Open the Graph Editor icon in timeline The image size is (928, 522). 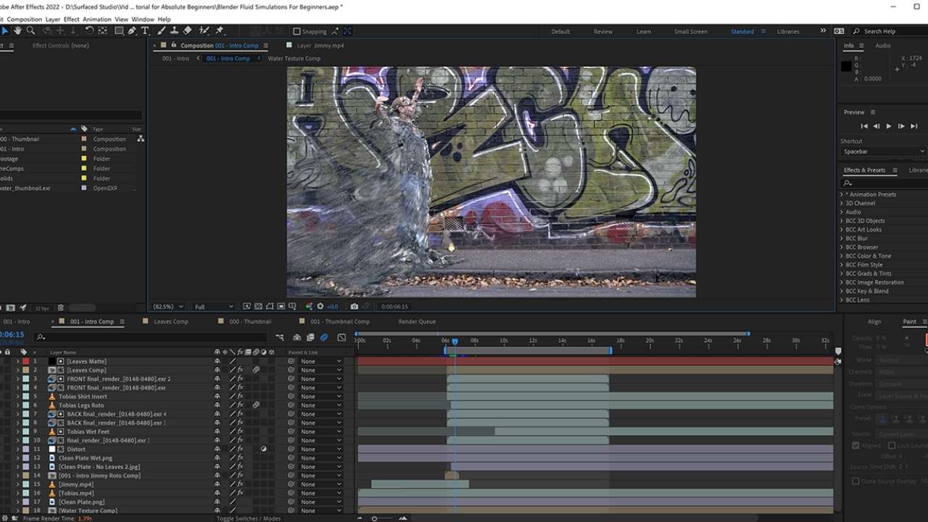pos(341,337)
